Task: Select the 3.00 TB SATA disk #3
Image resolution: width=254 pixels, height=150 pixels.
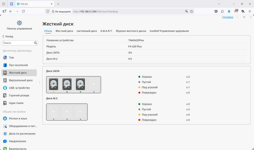Action: 81,84
